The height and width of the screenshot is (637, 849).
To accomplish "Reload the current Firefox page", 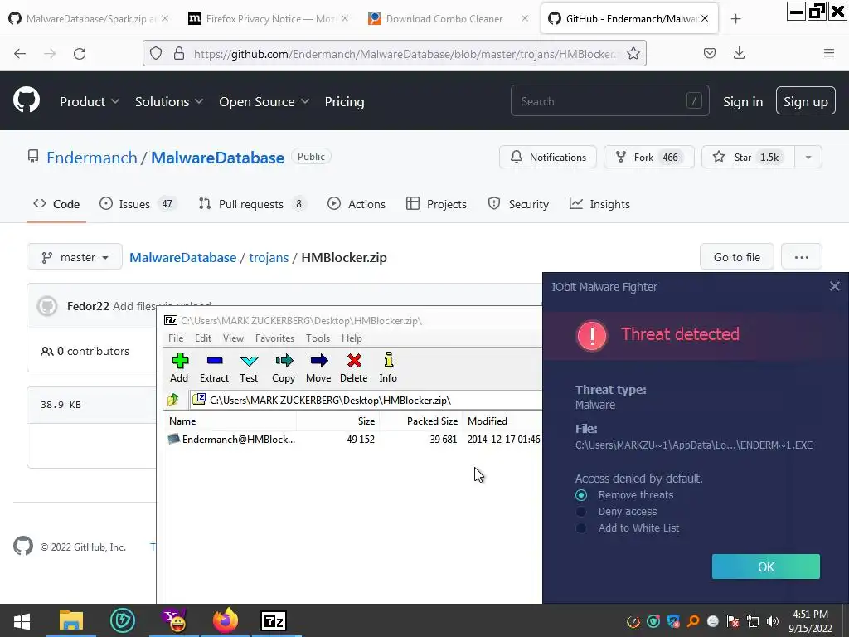I will 80,54.
